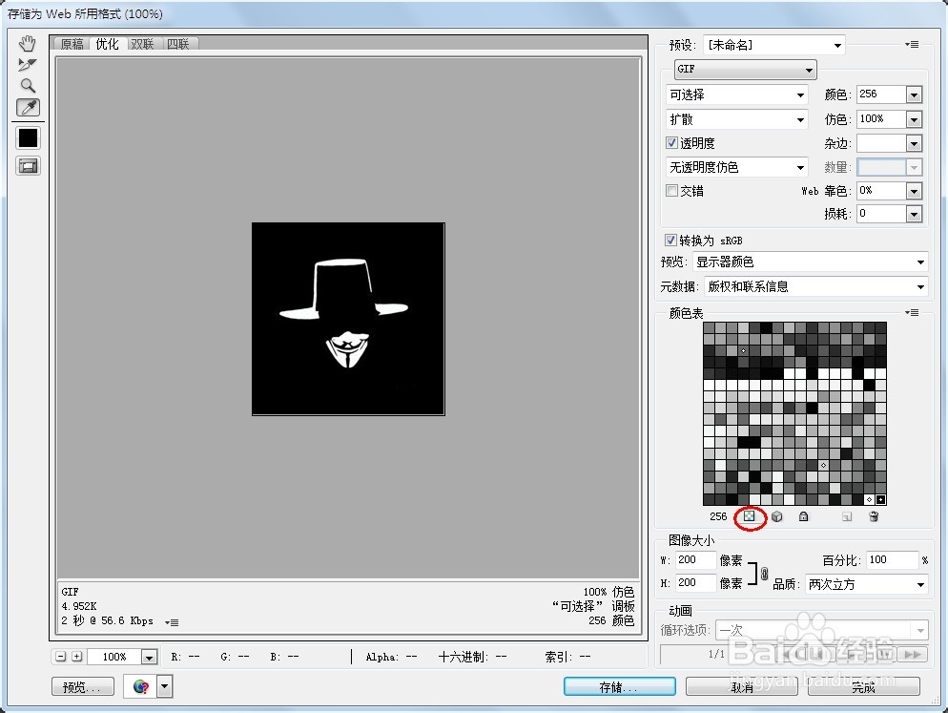Select the Eyedropper tool
This screenshot has width=948, height=713.
(x=28, y=108)
